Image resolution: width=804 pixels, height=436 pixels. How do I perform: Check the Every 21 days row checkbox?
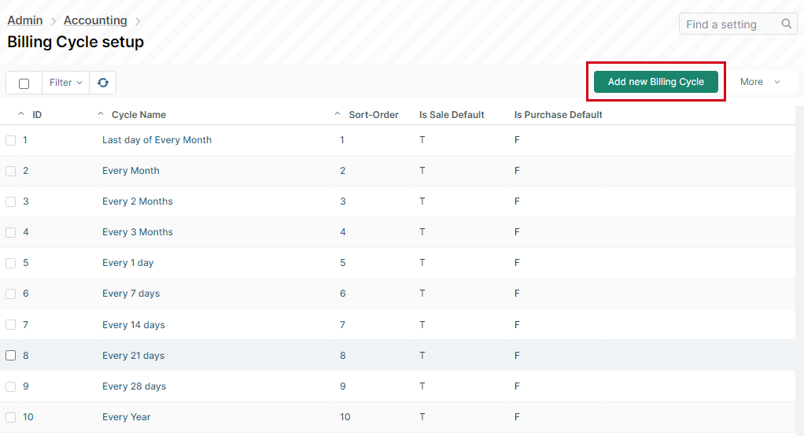tap(11, 356)
